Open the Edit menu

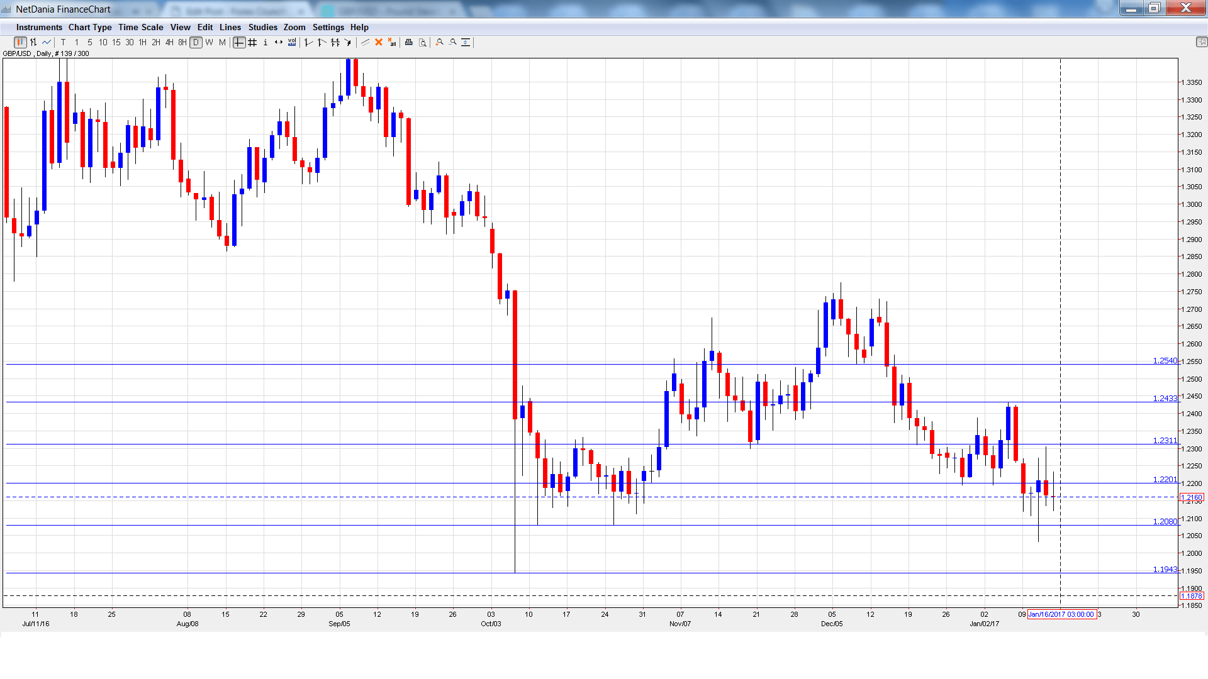(x=205, y=28)
